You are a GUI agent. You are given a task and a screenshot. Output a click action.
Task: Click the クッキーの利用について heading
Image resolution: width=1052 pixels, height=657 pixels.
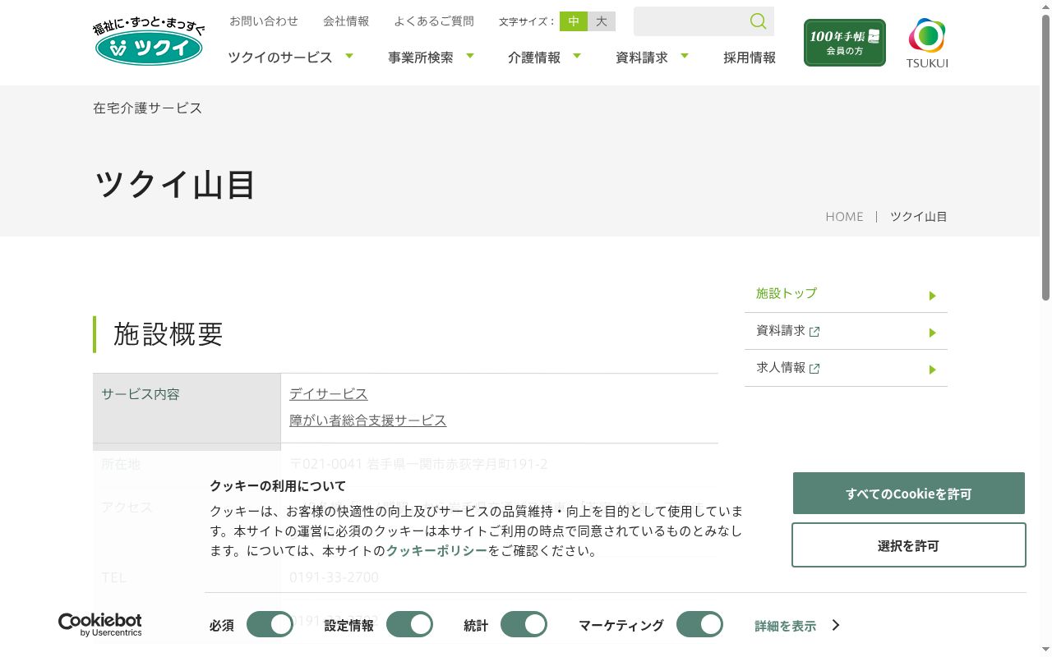click(278, 486)
